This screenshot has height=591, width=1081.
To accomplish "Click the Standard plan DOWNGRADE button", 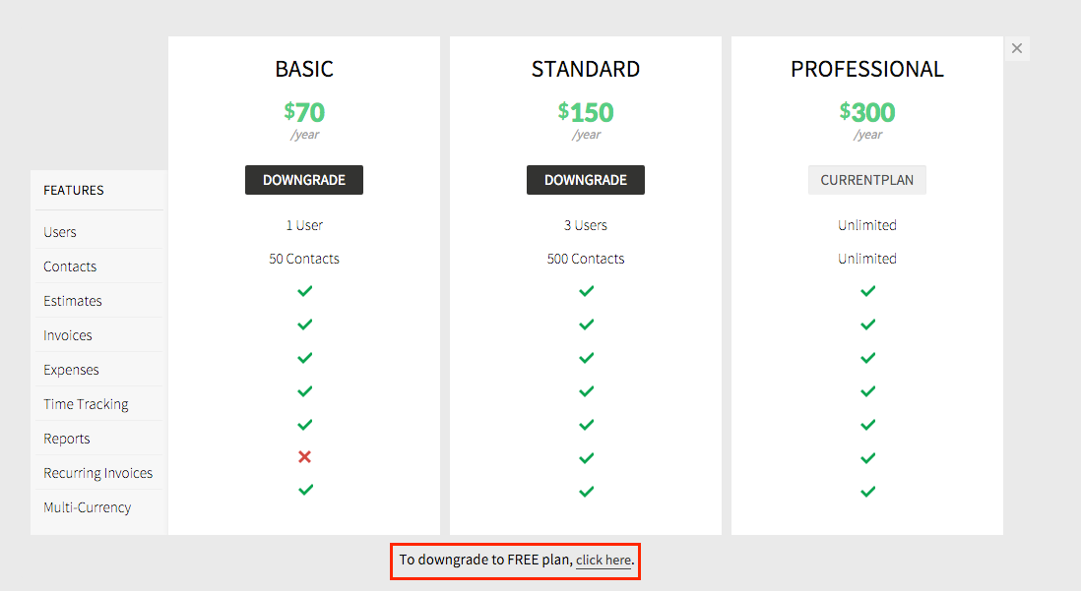I will pos(586,180).
